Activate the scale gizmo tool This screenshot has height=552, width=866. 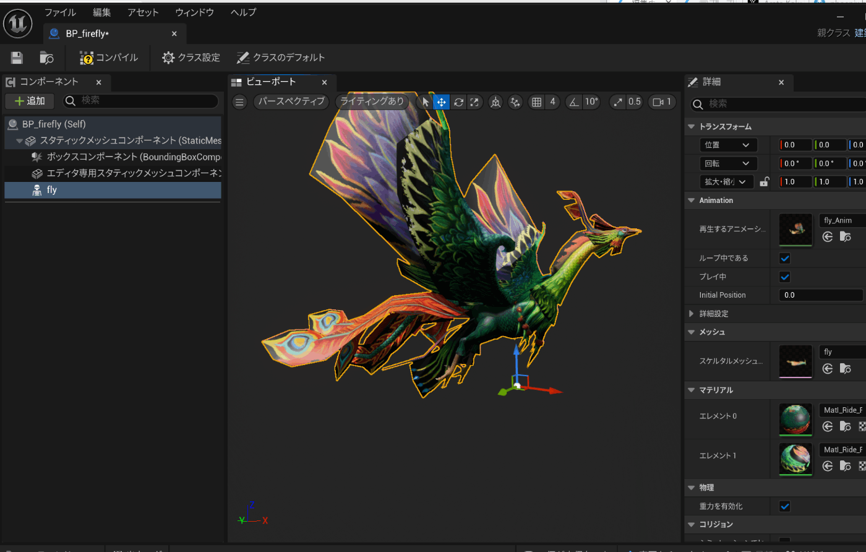click(x=474, y=102)
